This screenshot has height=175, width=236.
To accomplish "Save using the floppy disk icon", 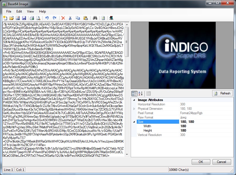I will (x=24, y=18).
